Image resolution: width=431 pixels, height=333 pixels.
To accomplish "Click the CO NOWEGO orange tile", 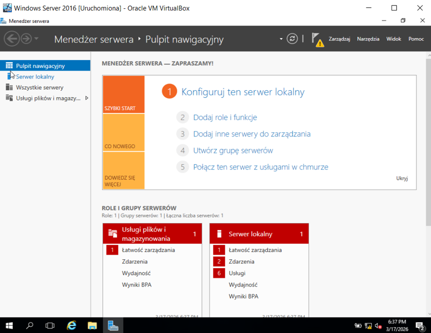I will click(x=123, y=133).
